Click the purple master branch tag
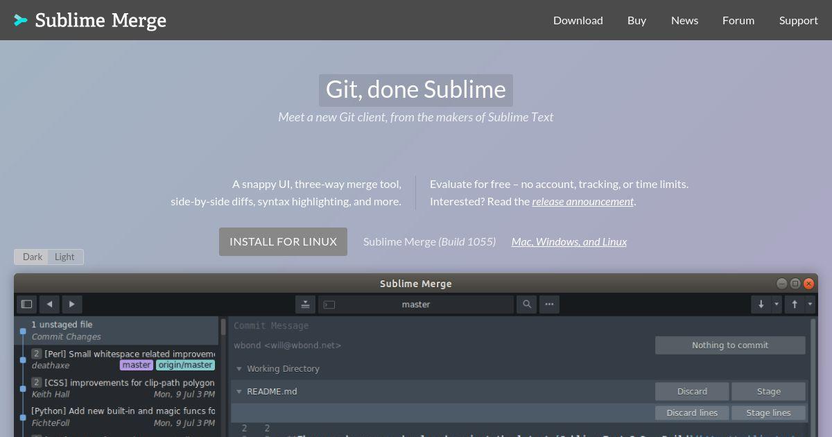Screen dimensions: 832x437 [x=137, y=365]
